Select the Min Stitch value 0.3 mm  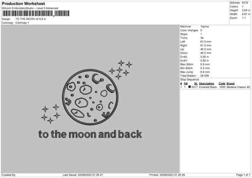pyautogui.click(x=205, y=68)
